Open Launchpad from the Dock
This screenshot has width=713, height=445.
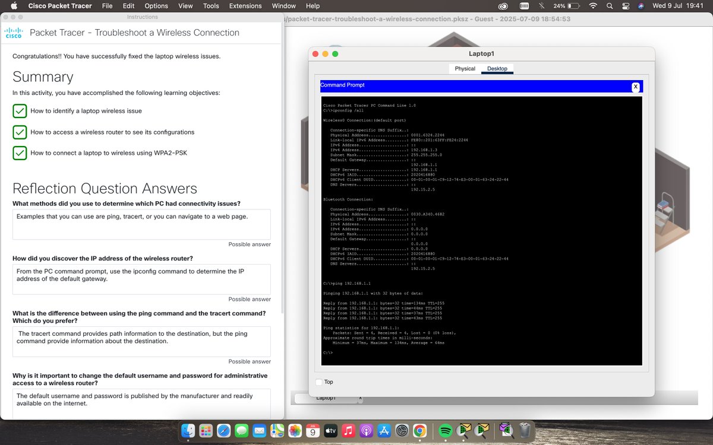pyautogui.click(x=205, y=431)
